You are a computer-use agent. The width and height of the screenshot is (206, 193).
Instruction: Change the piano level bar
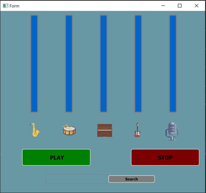104,64
